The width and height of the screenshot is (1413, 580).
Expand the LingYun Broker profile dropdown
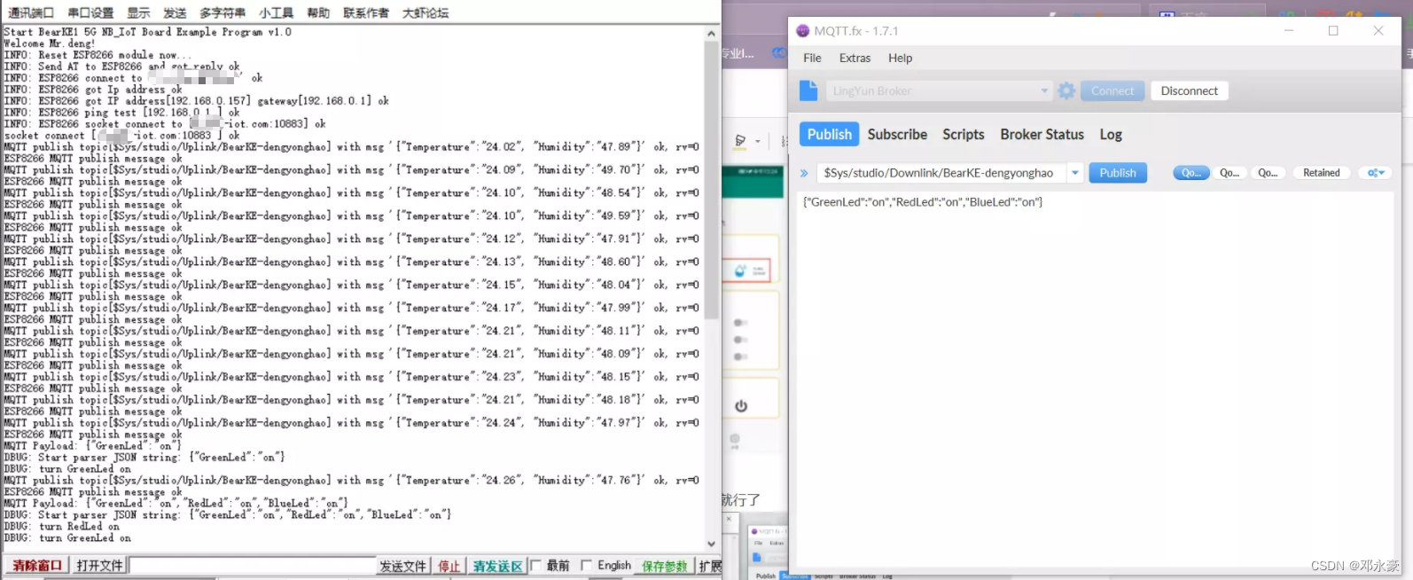click(1044, 90)
